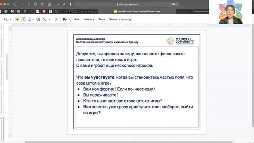Click the translate icon in address bar
Screen dimensions: 254x143
173,4
